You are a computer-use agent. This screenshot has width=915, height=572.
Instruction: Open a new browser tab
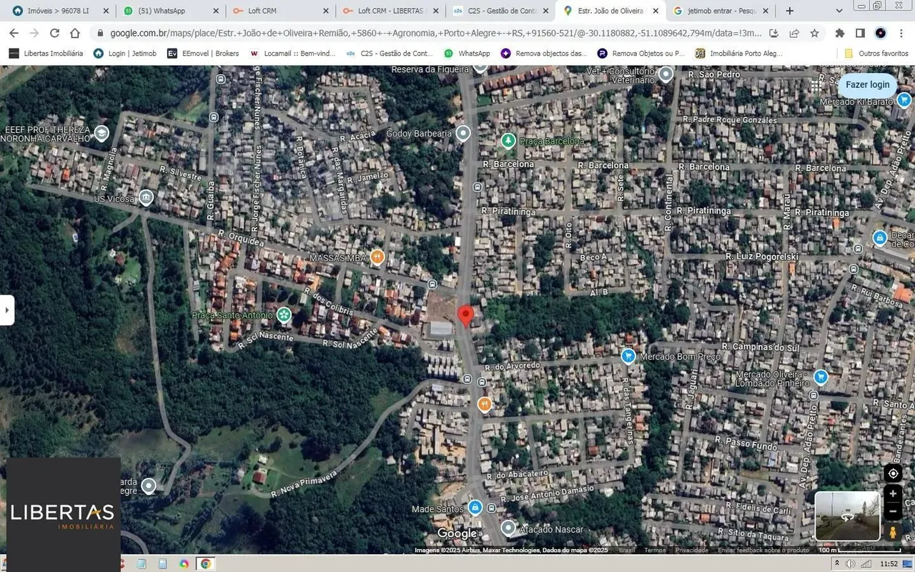click(x=789, y=11)
